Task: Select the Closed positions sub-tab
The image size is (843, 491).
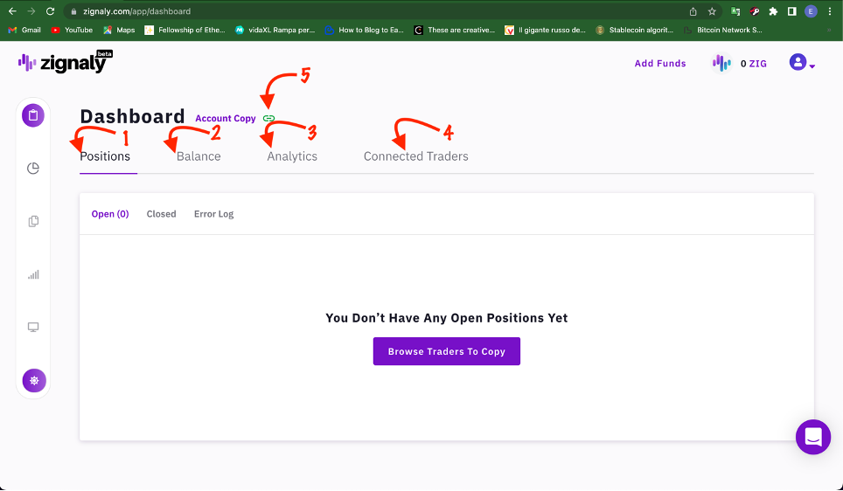Action: tap(161, 214)
